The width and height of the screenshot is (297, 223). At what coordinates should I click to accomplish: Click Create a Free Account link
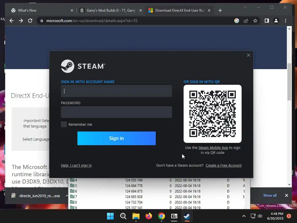(224, 165)
